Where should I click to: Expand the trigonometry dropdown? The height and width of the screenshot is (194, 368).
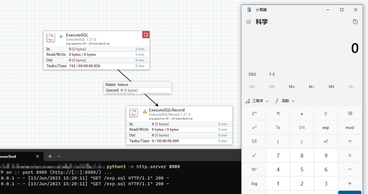coord(257,101)
